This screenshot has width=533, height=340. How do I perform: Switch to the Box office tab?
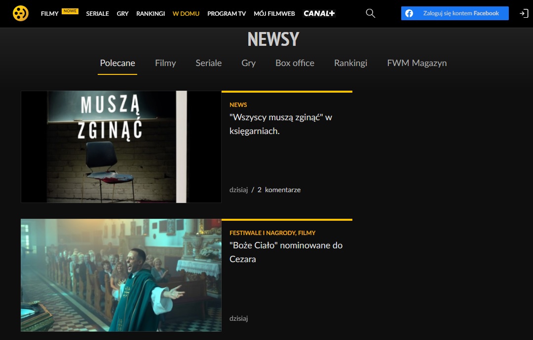[295, 63]
